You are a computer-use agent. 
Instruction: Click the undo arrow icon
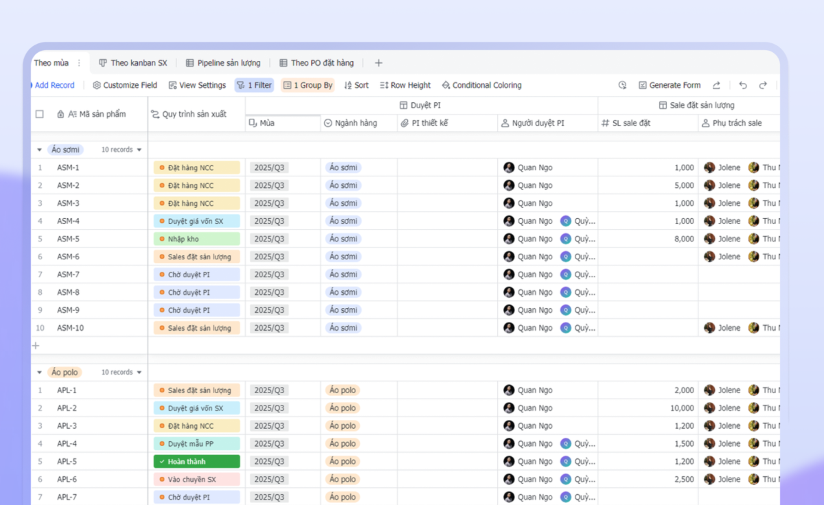(x=743, y=85)
